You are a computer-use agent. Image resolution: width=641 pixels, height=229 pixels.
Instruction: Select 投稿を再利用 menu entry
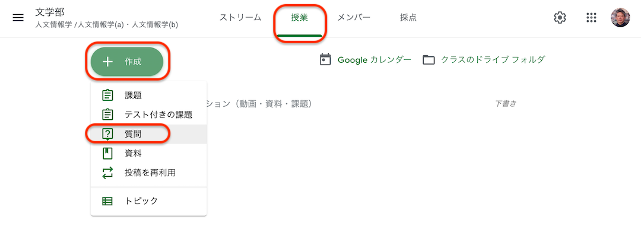[149, 173]
